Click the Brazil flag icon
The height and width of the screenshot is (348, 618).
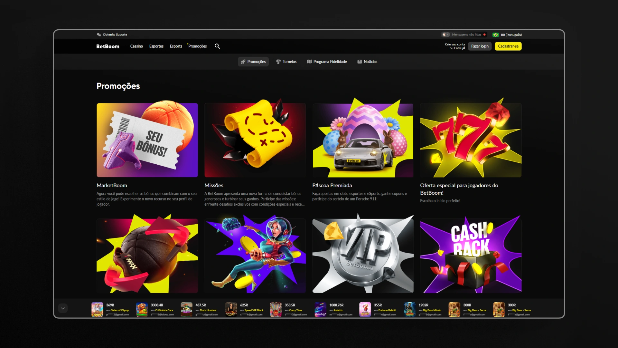click(496, 34)
